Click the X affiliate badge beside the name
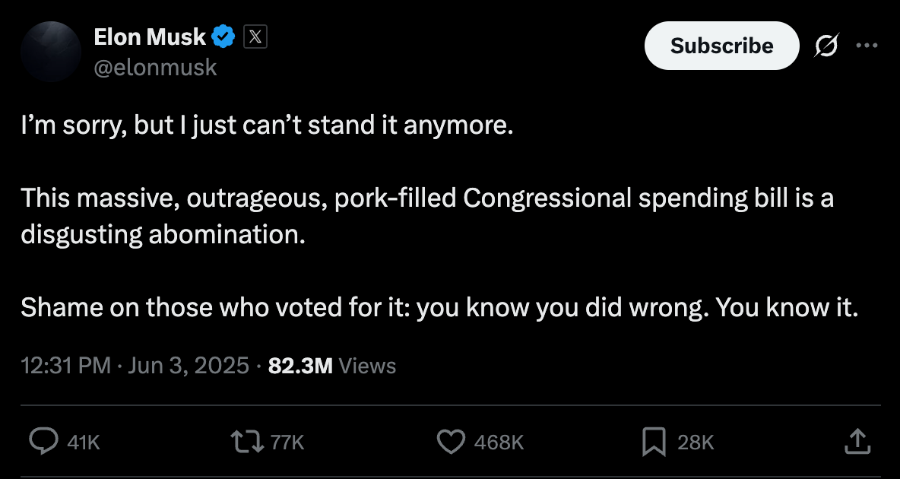The height and width of the screenshot is (479, 900). (255, 35)
